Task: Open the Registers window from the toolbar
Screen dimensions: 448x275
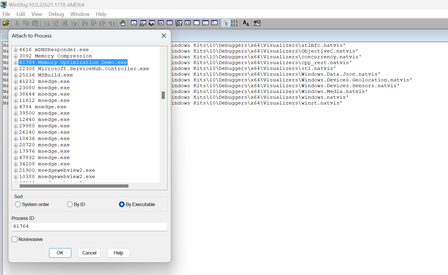Action: tap(160, 23)
